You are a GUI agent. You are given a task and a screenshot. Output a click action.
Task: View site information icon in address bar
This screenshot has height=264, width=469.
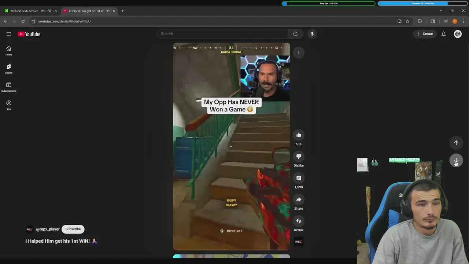point(33,21)
